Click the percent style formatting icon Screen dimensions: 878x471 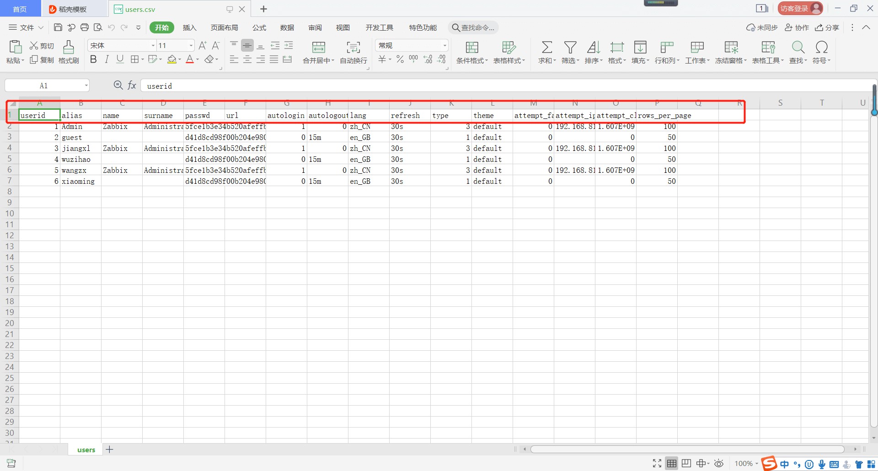click(x=400, y=59)
